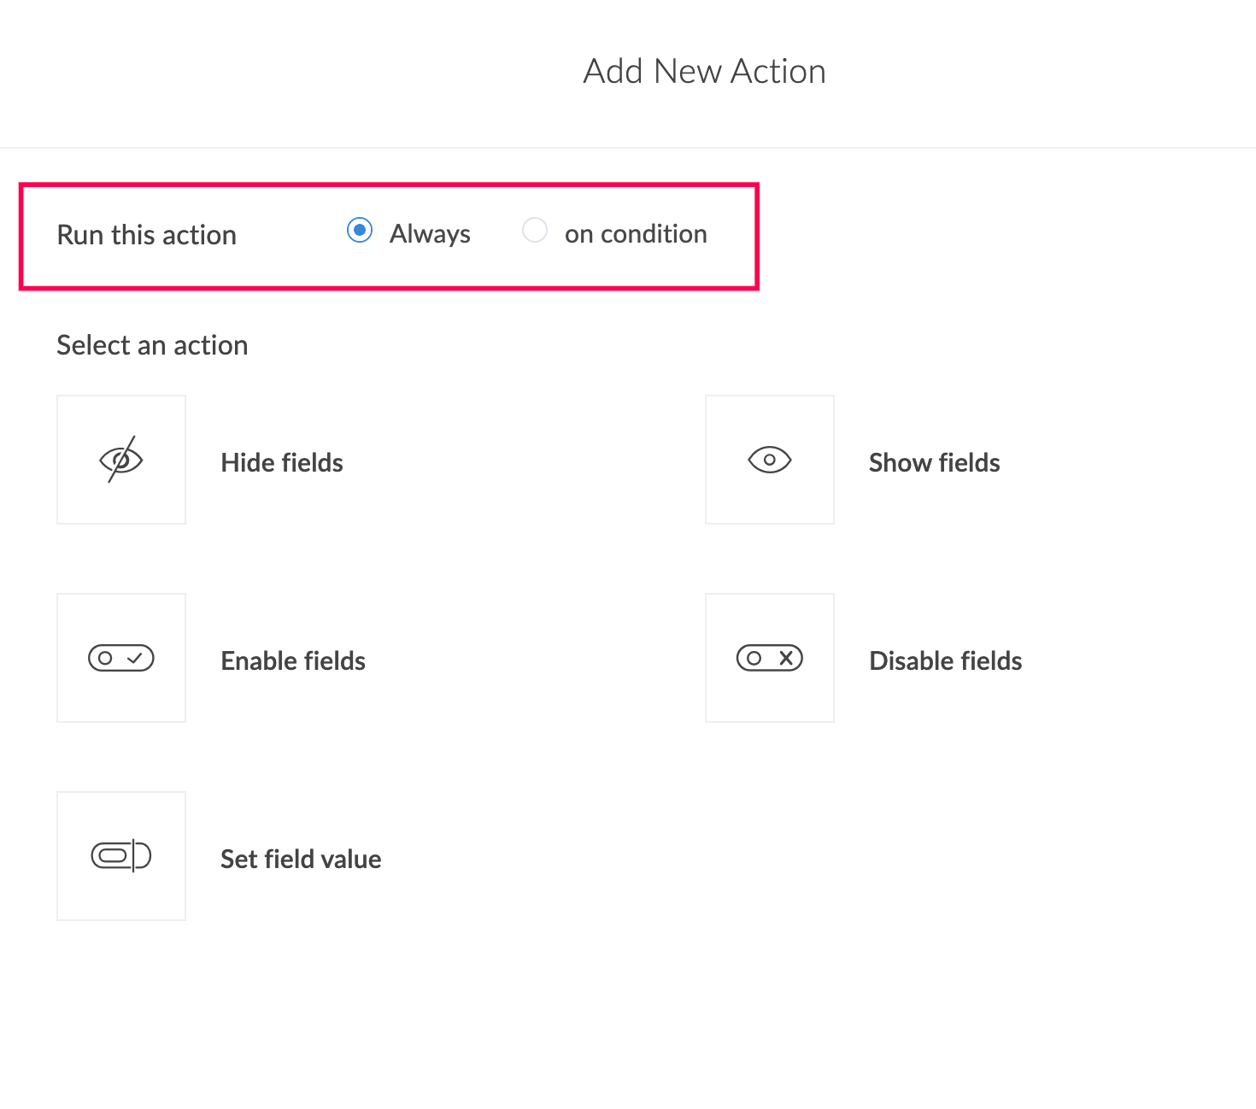Select the Always radio button

[x=360, y=231]
